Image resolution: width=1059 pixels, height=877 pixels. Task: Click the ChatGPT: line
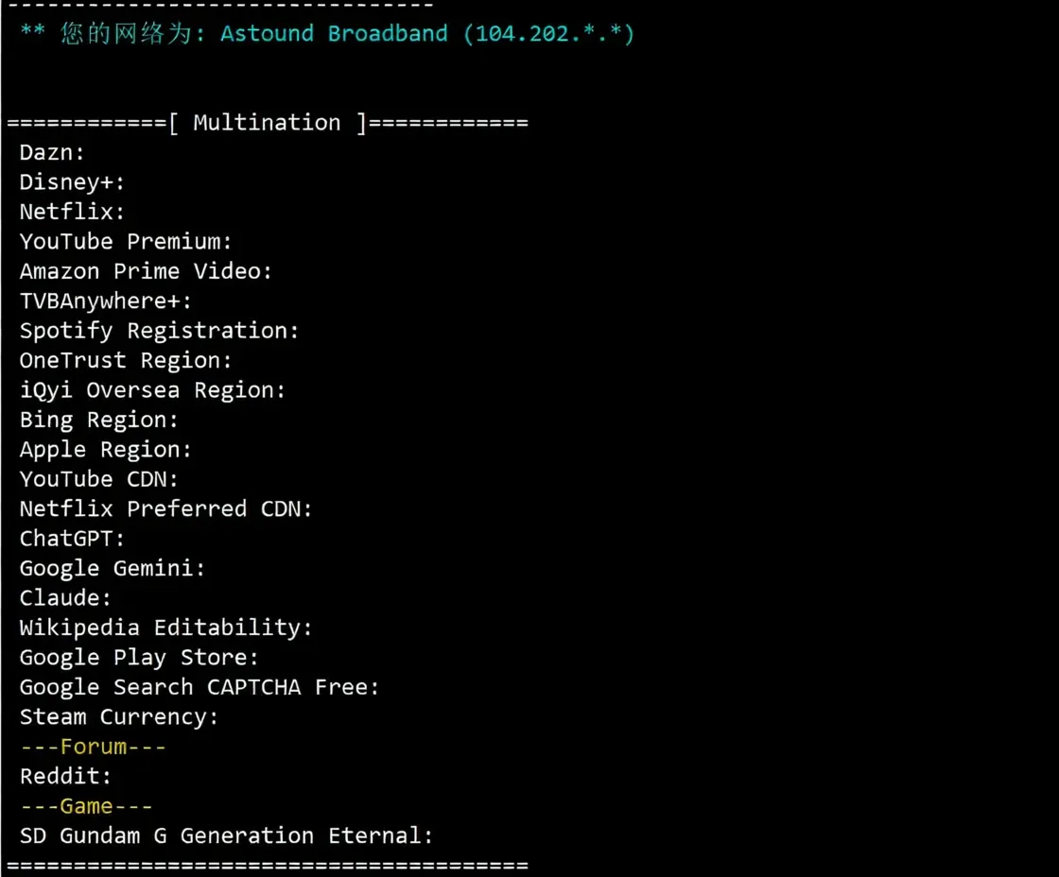pyautogui.click(x=72, y=539)
